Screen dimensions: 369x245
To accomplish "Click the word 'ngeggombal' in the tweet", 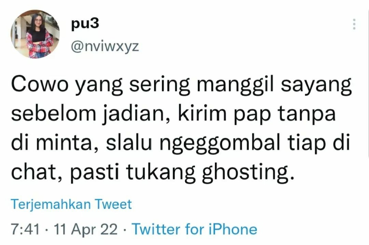I will tap(220, 144).
